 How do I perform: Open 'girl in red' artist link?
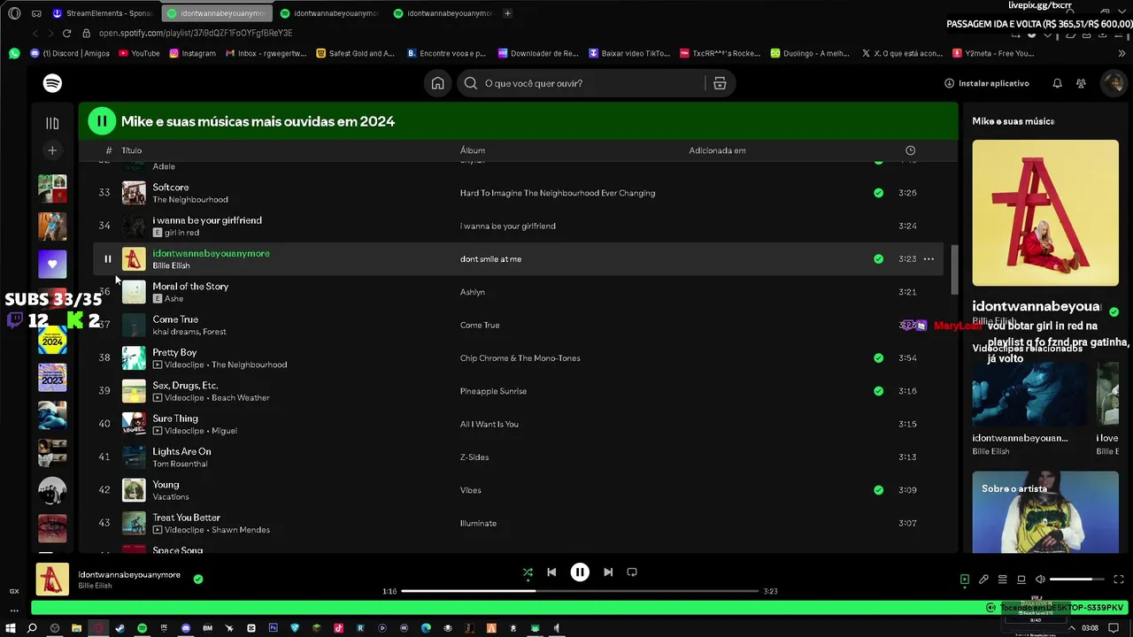pos(181,233)
